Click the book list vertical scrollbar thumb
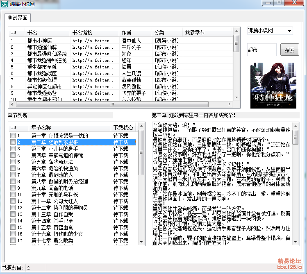 pos(237,43)
